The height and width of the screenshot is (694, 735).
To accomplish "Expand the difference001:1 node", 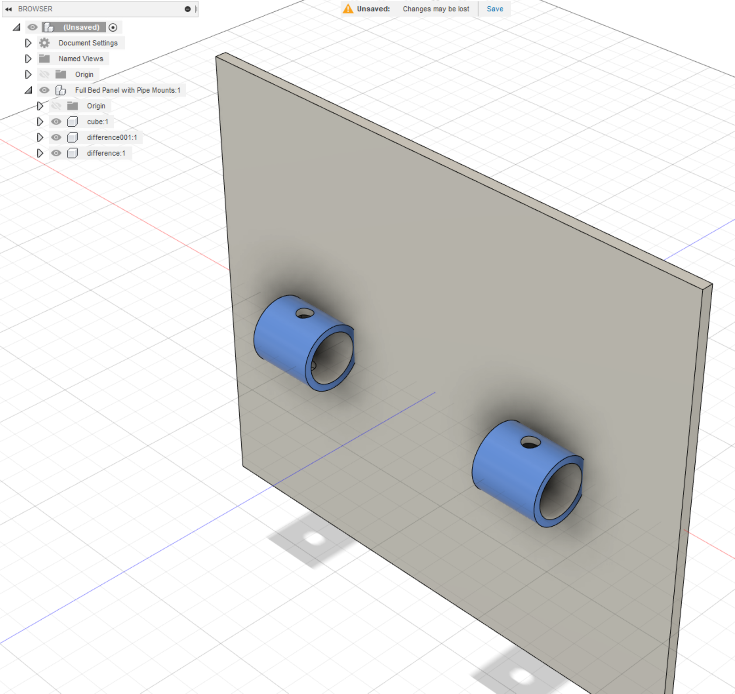I will coord(40,137).
